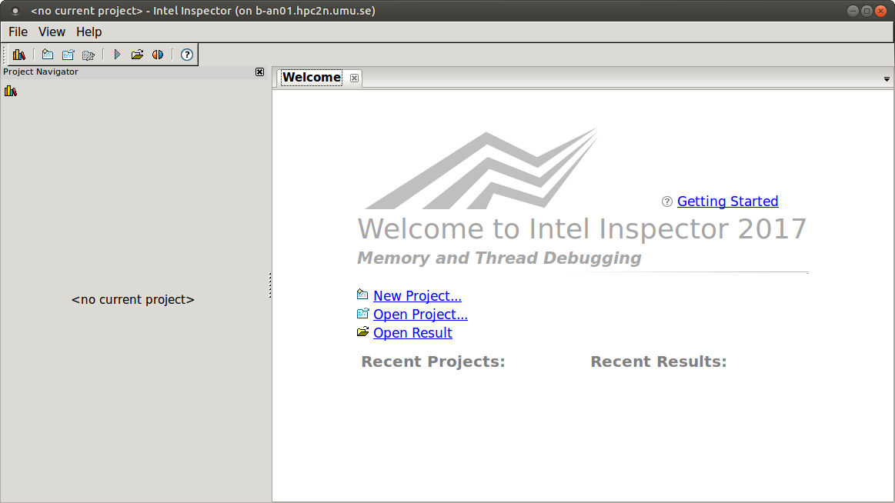Click the Project Properties toolbar icon
This screenshot has width=895, height=503.
point(88,55)
